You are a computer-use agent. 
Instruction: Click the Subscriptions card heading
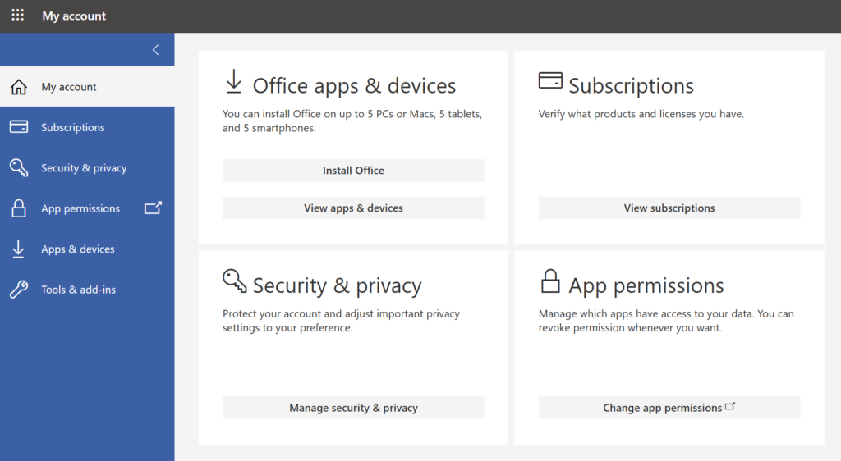click(x=632, y=85)
